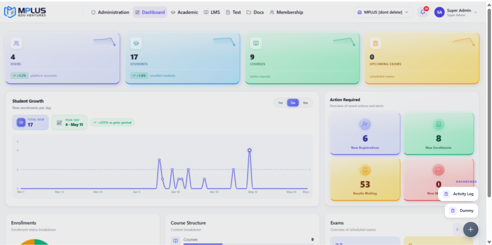Open the LMS menu
Screen dimensions: 492x245
[212, 12]
